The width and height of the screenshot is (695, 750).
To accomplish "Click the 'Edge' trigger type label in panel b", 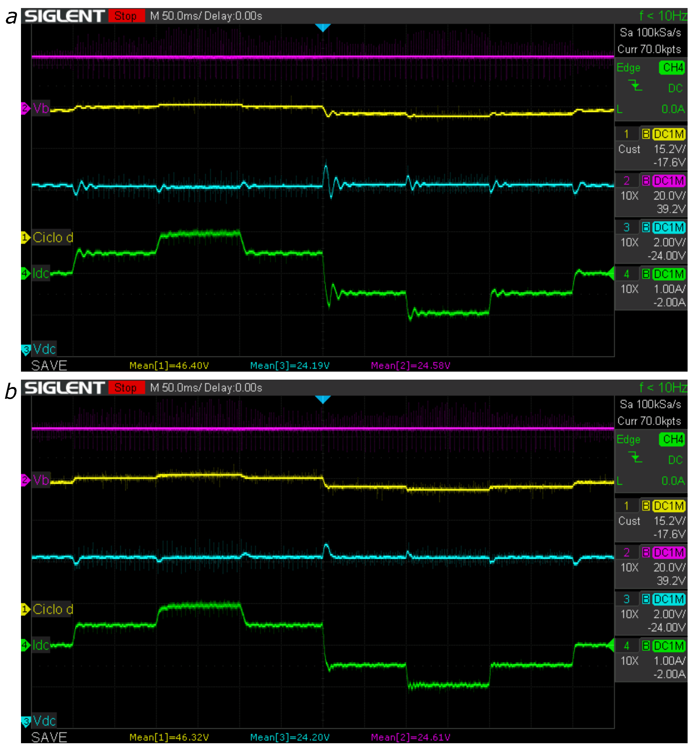I will coord(628,439).
